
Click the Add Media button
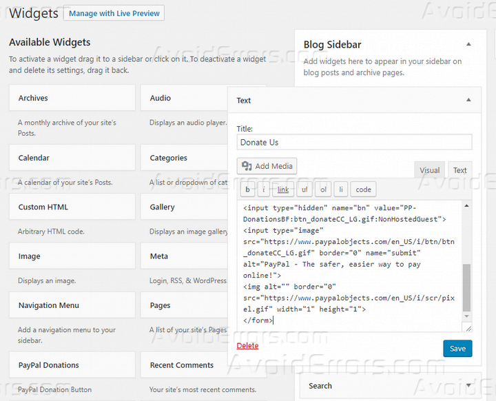click(267, 166)
